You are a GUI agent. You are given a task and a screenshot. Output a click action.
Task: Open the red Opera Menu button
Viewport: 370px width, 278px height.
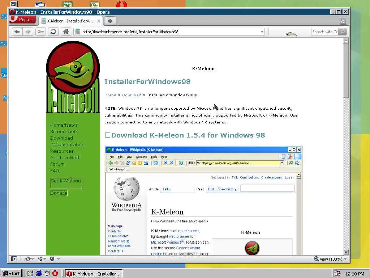point(22,20)
